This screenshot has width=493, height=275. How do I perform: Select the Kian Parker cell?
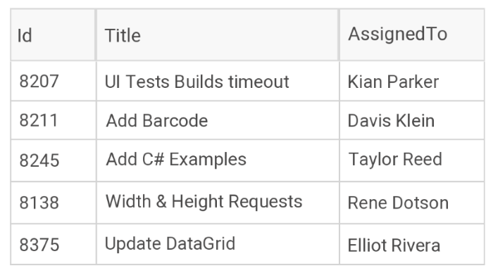pyautogui.click(x=412, y=81)
